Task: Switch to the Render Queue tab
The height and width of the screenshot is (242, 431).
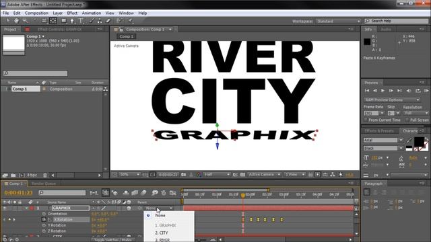Action: 43,184
